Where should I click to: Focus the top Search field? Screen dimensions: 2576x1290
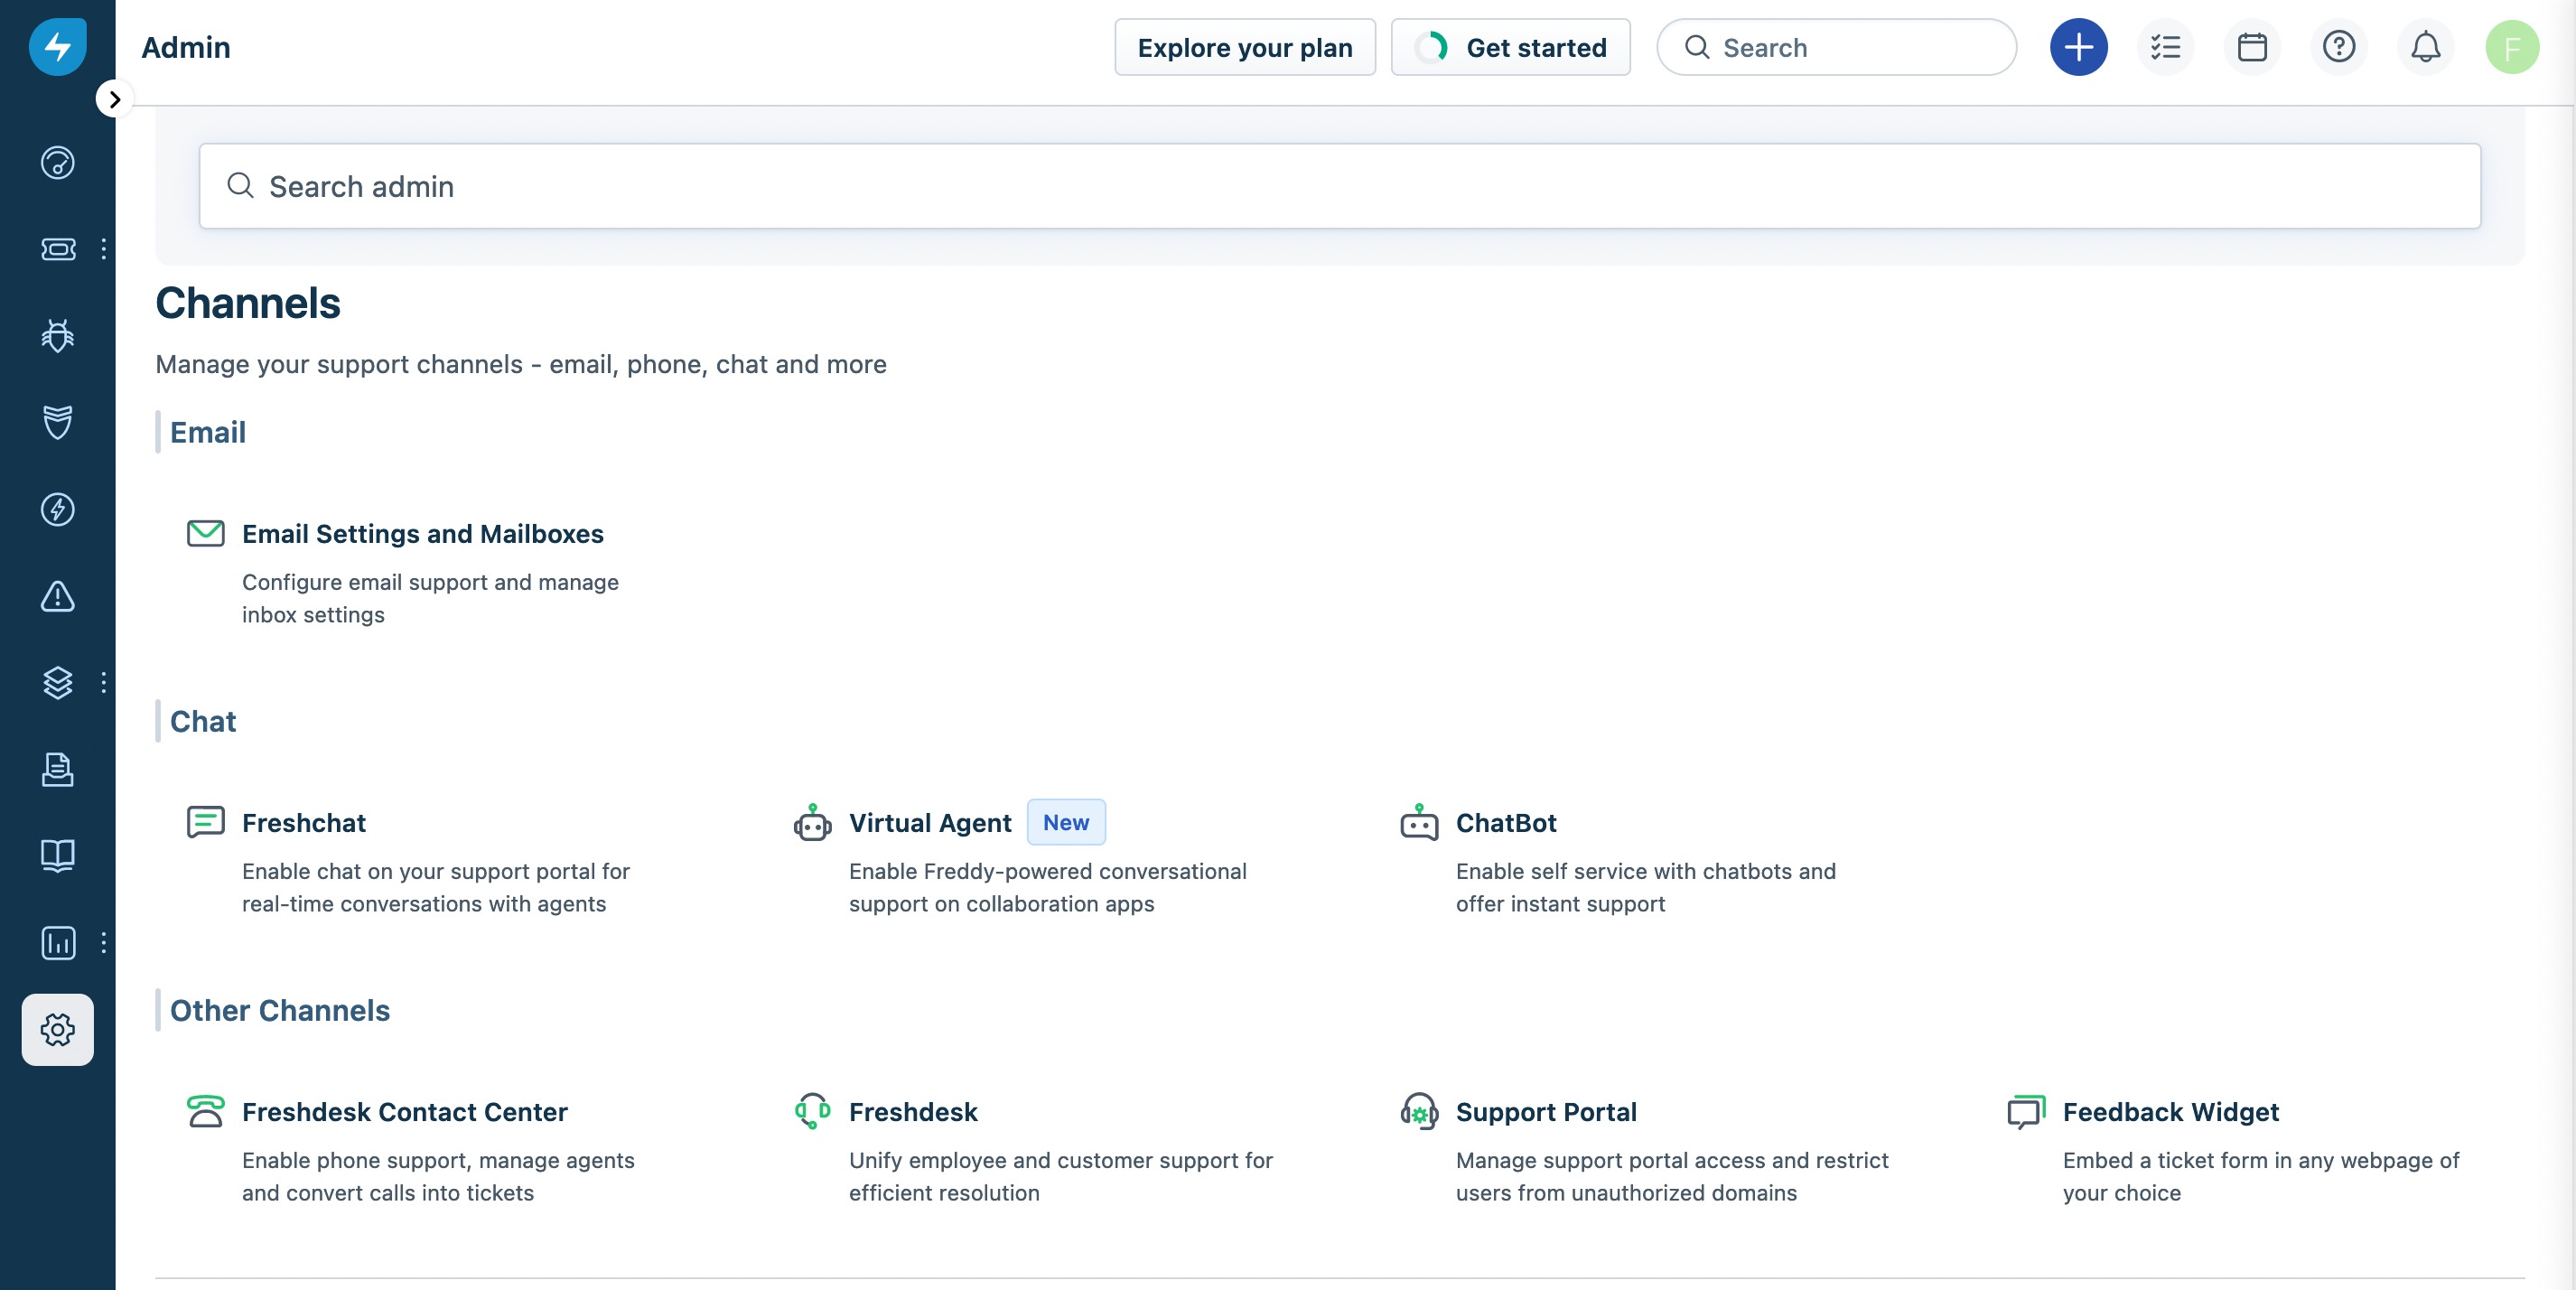pyautogui.click(x=1836, y=47)
